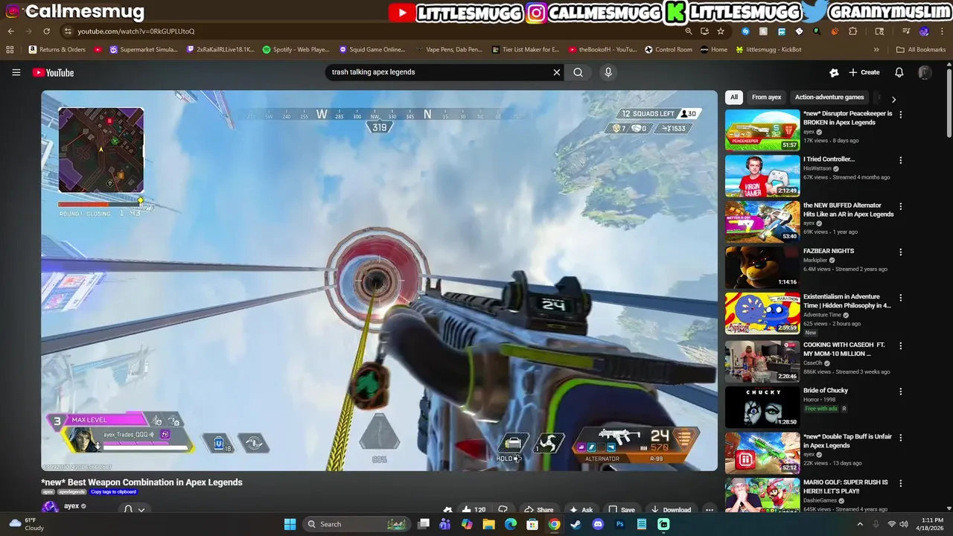Image resolution: width=953 pixels, height=536 pixels.
Task: Open options for Existentialism in Adventure Time
Action: coord(900,299)
